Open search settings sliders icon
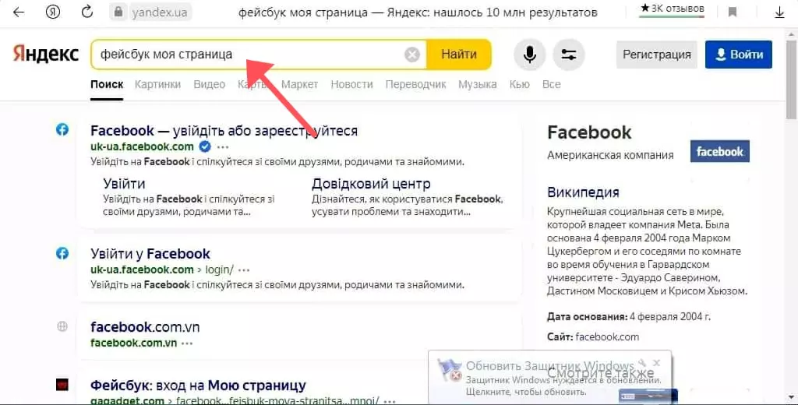Image resolution: width=798 pixels, height=405 pixels. point(568,55)
